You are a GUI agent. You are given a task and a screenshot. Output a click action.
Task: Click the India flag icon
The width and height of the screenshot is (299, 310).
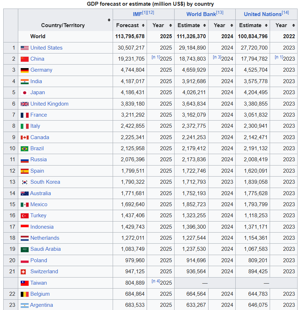point(25,81)
